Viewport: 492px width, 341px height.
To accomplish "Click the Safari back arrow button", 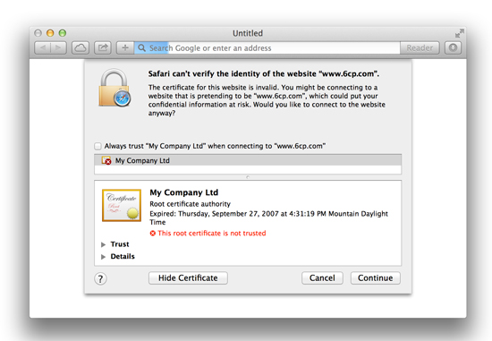I will (43, 48).
